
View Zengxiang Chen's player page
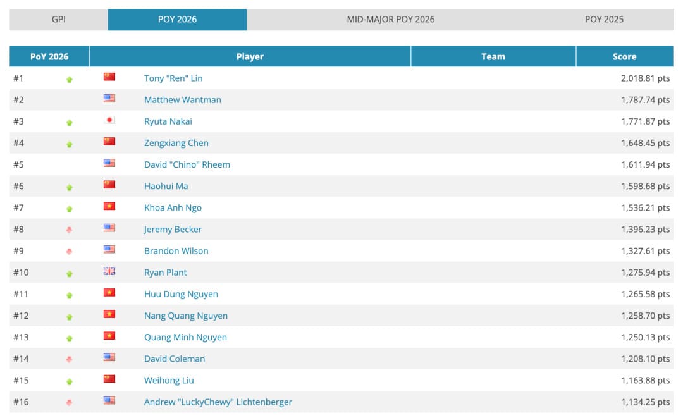(176, 143)
